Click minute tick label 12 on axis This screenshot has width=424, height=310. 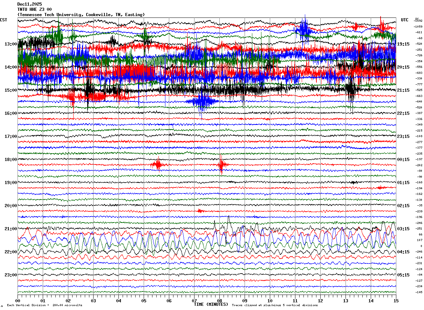(x=320, y=301)
